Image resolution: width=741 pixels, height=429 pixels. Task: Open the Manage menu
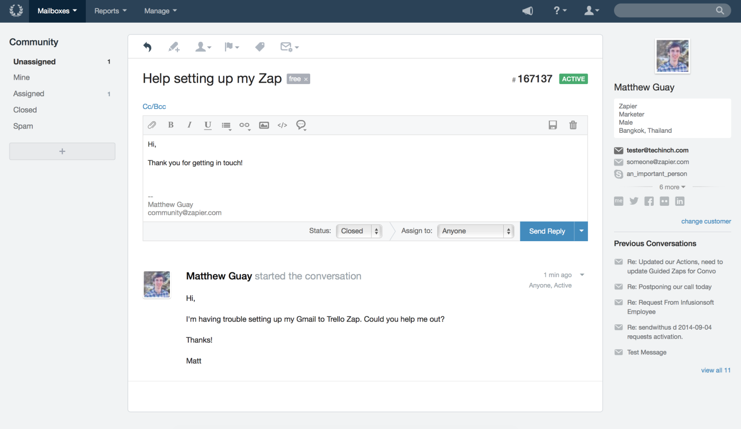[x=160, y=11]
